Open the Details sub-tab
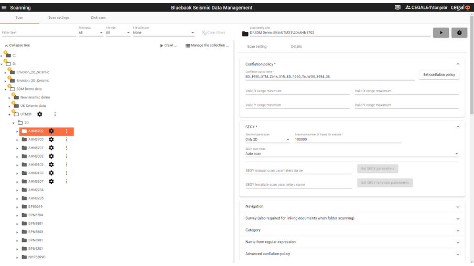474x266 pixels. click(x=296, y=47)
